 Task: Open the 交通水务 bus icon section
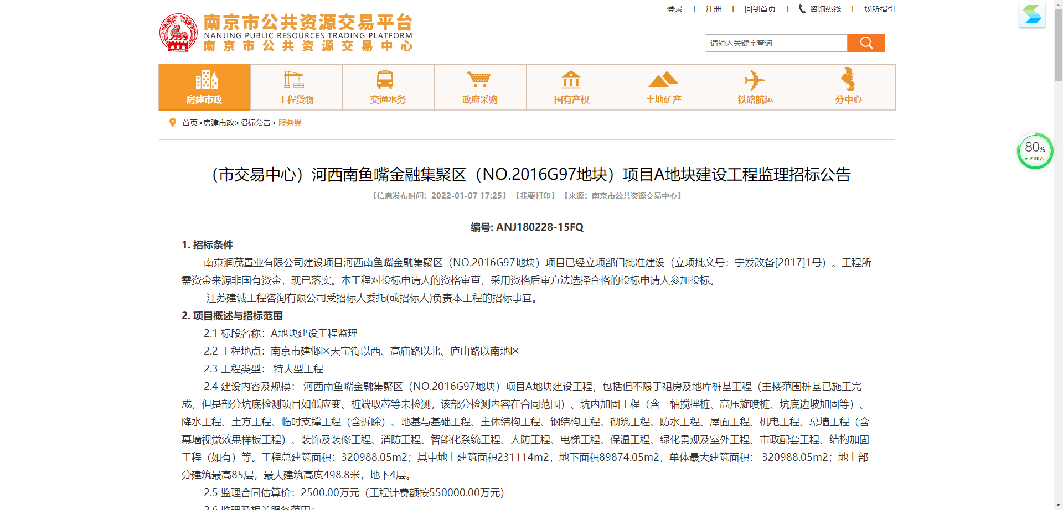[388, 87]
